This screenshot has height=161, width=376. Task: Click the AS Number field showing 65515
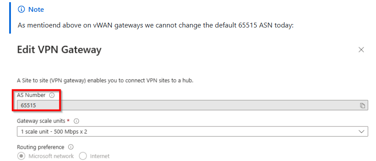tap(192, 106)
